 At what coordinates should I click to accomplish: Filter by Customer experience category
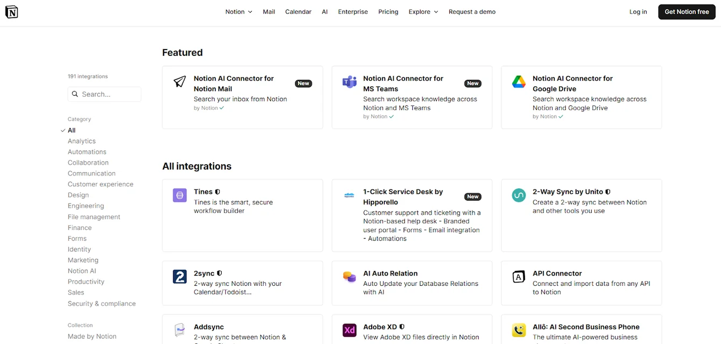point(101,184)
